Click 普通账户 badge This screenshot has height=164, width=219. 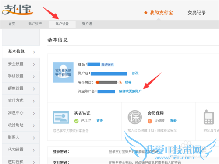click(x=107, y=65)
